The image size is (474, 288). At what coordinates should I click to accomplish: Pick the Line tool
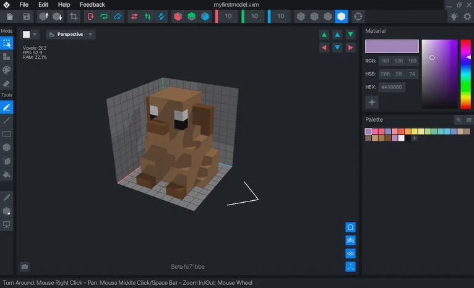click(7, 121)
